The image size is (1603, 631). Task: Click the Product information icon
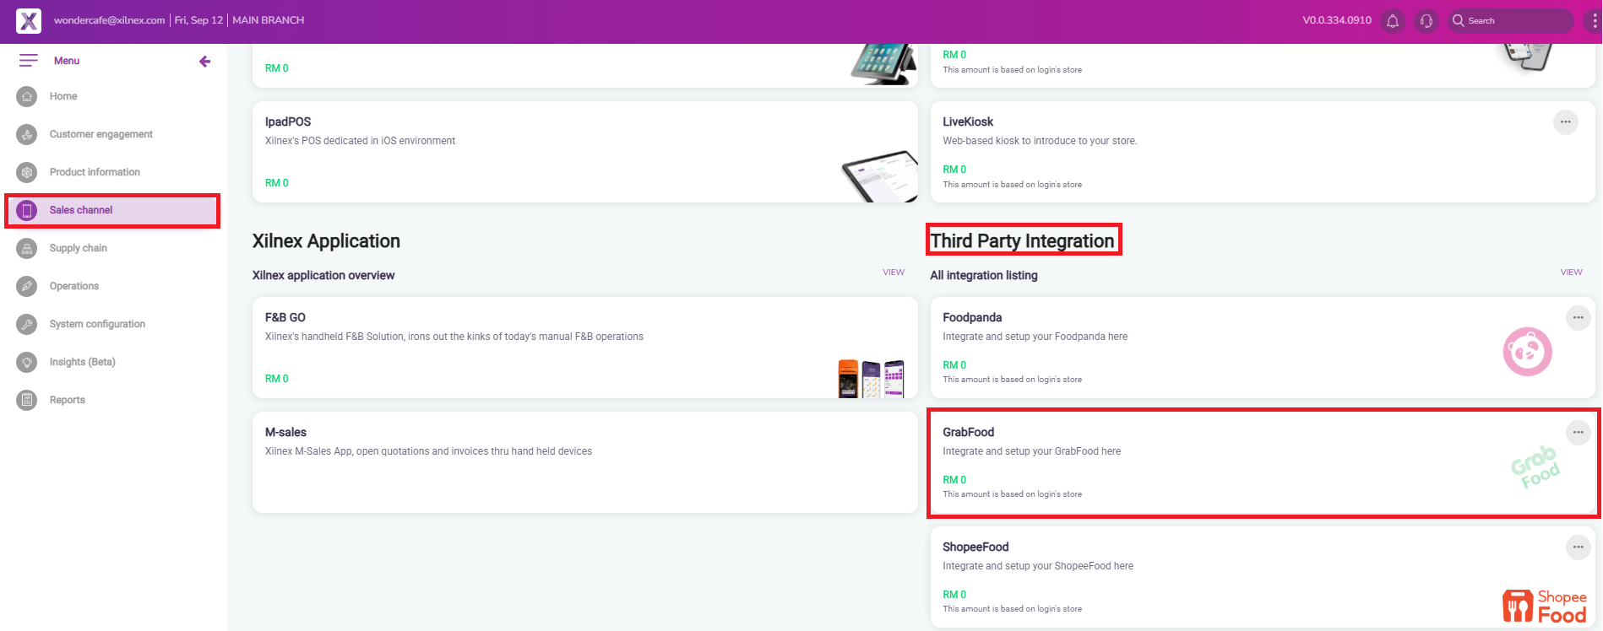point(27,172)
